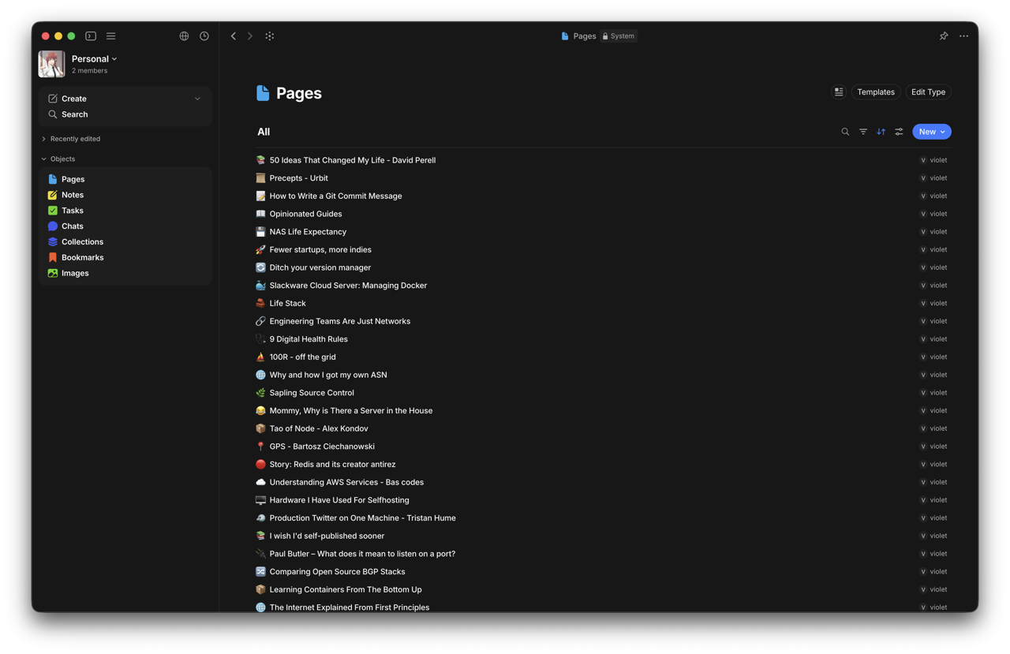The width and height of the screenshot is (1010, 654).
Task: Select Bookmarks in the sidebar
Action: pos(82,258)
